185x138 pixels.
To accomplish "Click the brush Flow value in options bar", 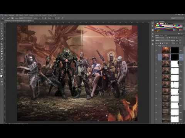I will pyautogui.click(x=53, y=18).
